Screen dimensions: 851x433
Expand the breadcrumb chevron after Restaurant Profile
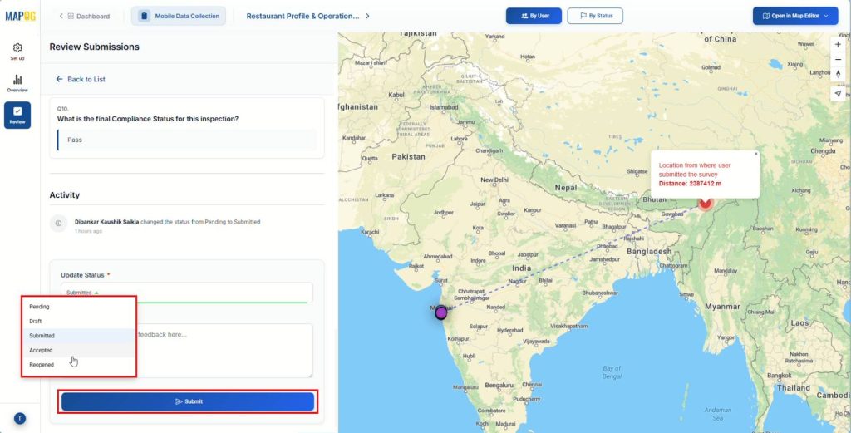coord(368,16)
